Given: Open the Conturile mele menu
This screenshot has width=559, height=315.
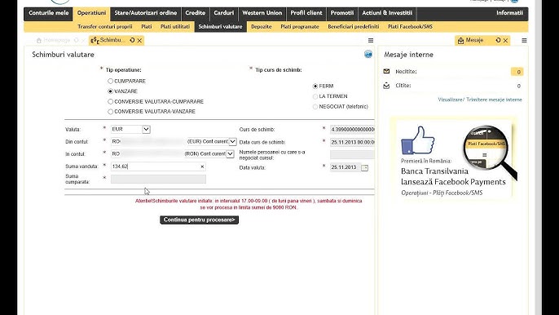Looking at the screenshot, I should tap(49, 13).
